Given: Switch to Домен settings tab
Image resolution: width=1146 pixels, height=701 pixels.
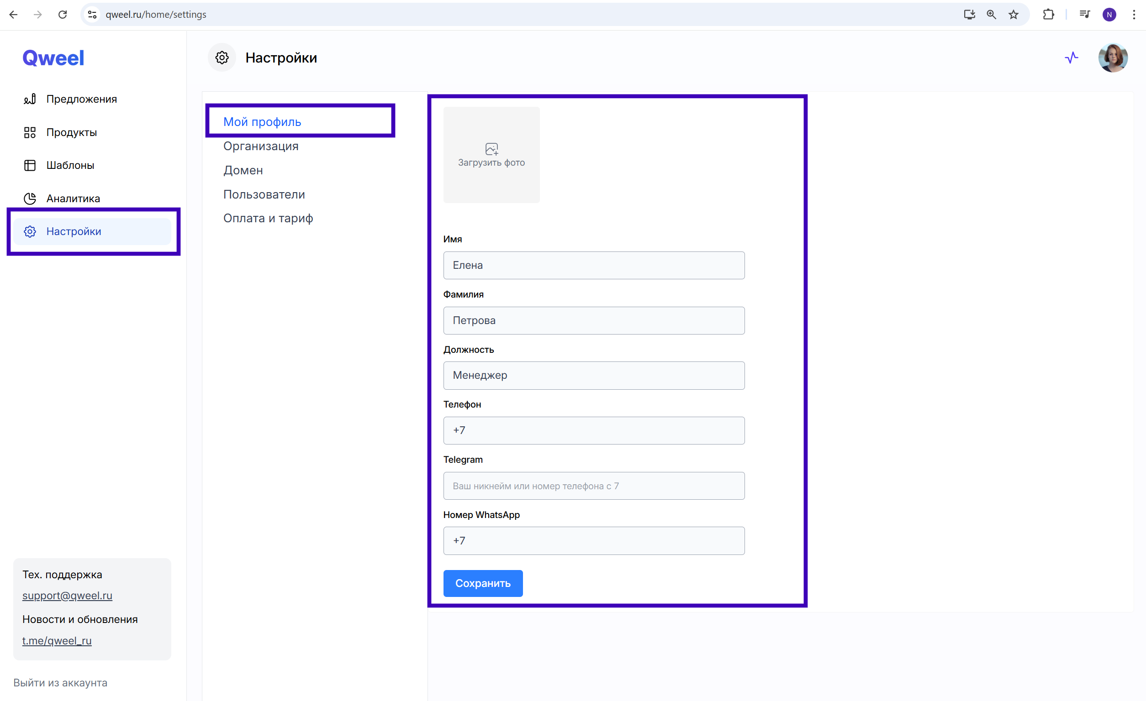Looking at the screenshot, I should coord(243,170).
